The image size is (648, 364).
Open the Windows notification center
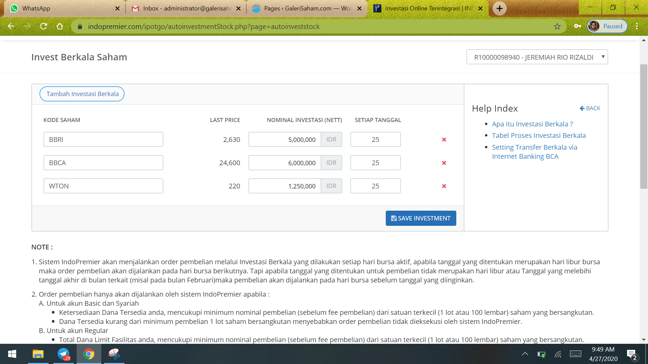632,355
